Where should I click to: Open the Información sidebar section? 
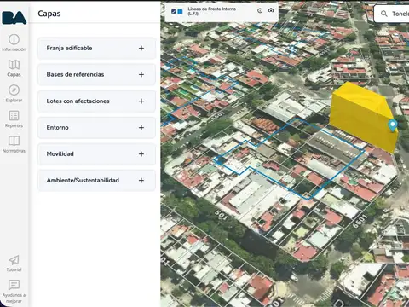coord(14,43)
